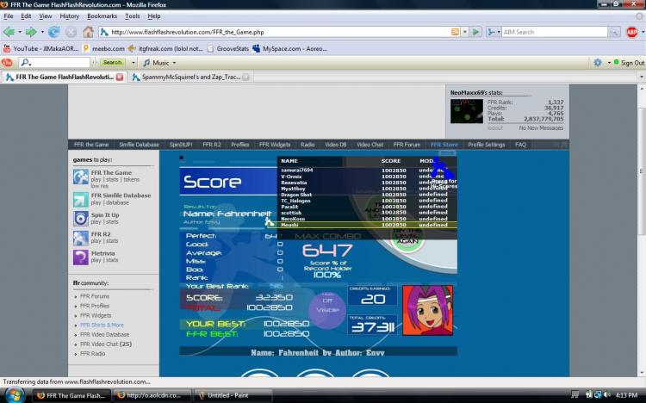Screen dimensions: 646x403
Task: Open the YouTube bookmark
Action: (x=40, y=48)
